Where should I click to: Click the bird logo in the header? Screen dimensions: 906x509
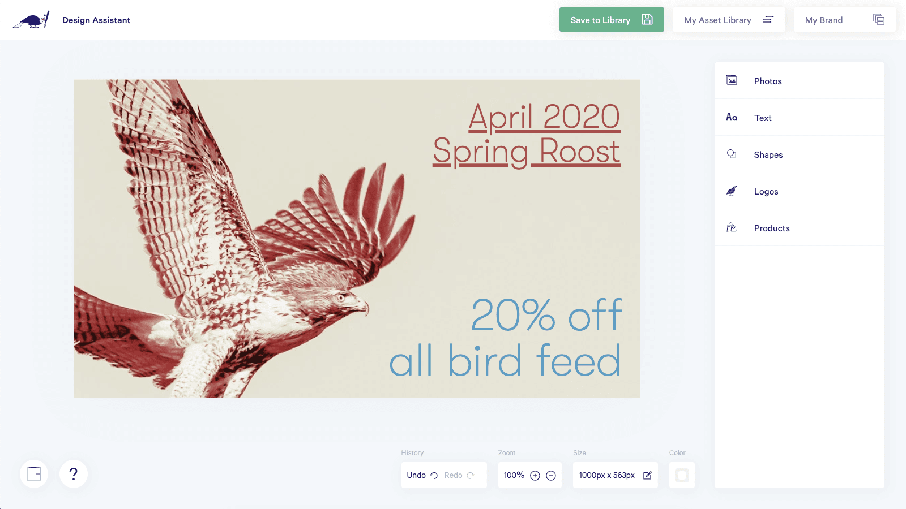(x=31, y=20)
